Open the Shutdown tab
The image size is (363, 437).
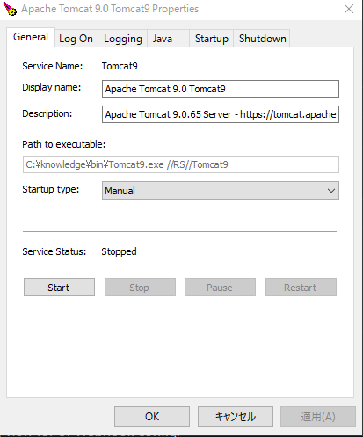[262, 39]
